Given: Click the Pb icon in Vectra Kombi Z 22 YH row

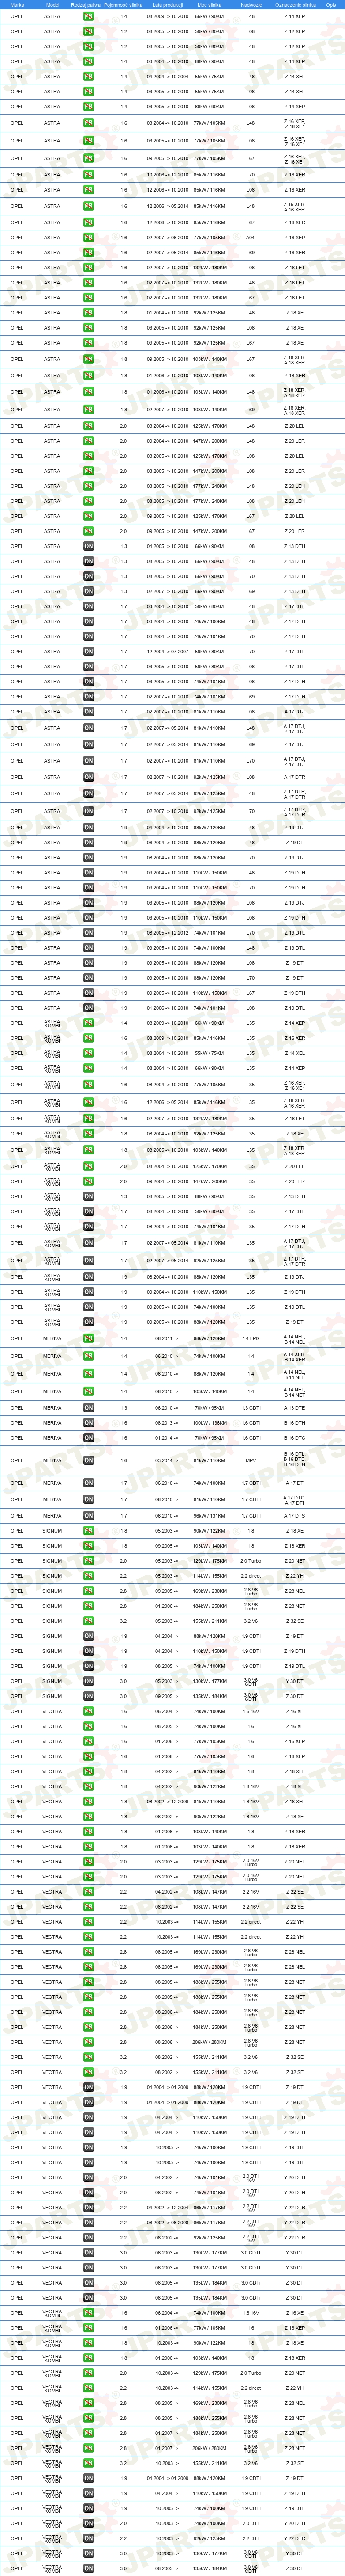Looking at the screenshot, I should point(88,2388).
